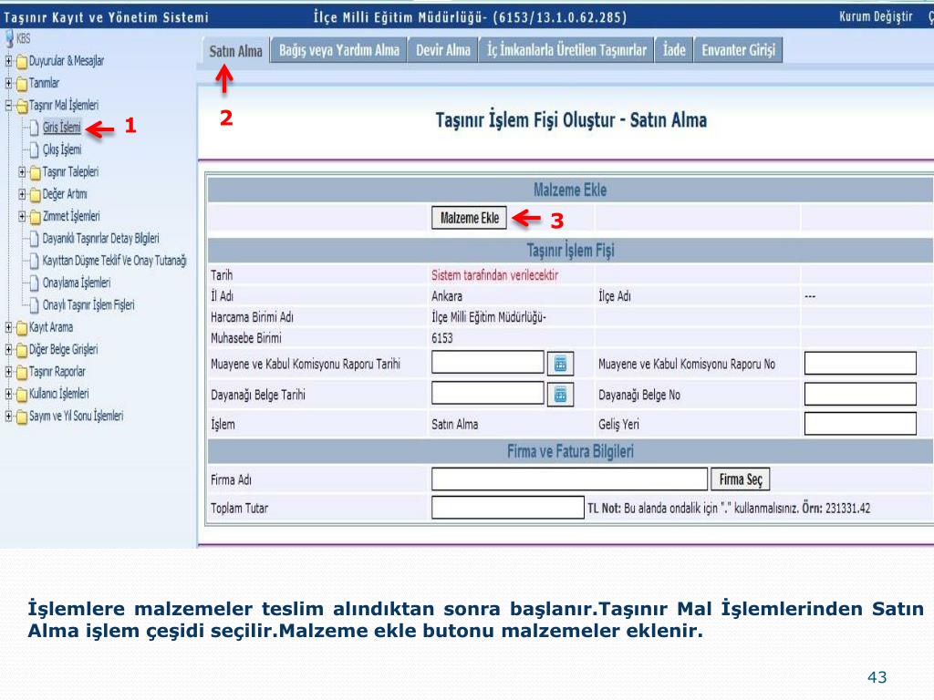934x700 pixels.
Task: Focus the Toplam Tutar input field
Action: [508, 508]
